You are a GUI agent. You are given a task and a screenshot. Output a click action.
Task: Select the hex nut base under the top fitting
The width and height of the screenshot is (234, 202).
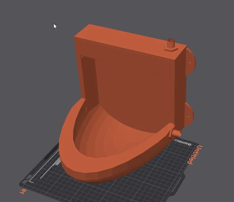pyautogui.click(x=171, y=49)
